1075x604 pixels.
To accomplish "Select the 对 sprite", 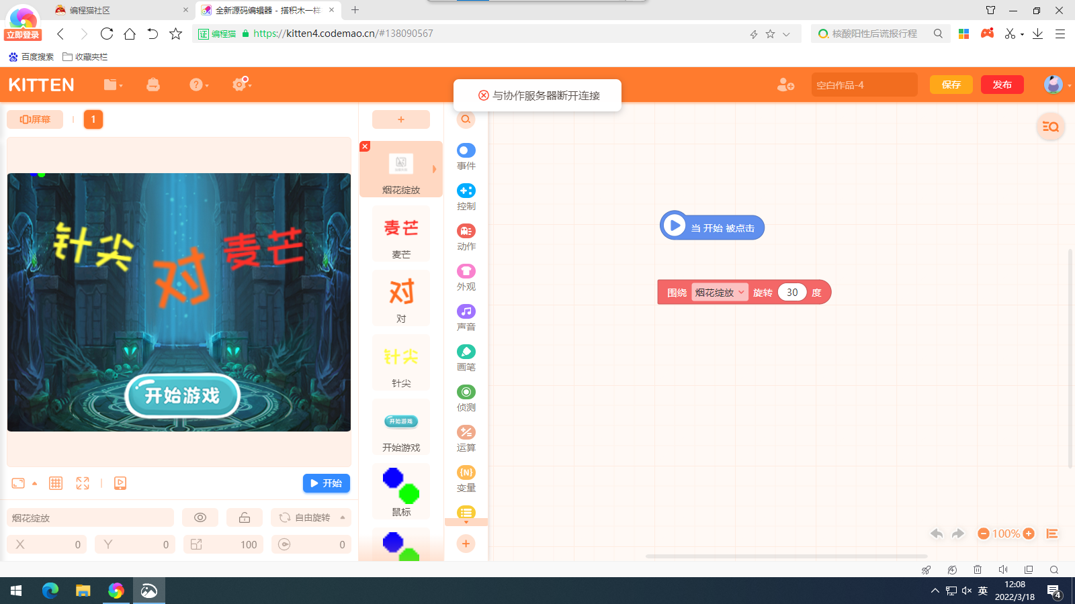I will [401, 298].
